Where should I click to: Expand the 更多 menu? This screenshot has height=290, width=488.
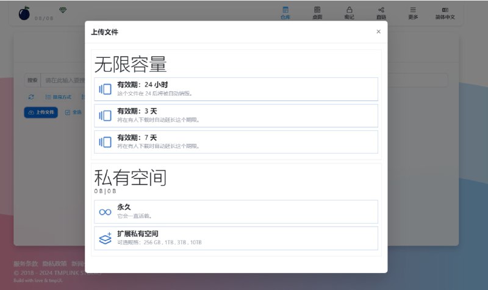point(413,13)
